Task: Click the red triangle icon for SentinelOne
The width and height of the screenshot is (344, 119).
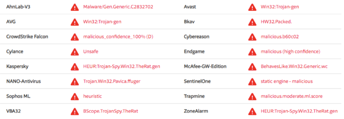Action: [252, 82]
